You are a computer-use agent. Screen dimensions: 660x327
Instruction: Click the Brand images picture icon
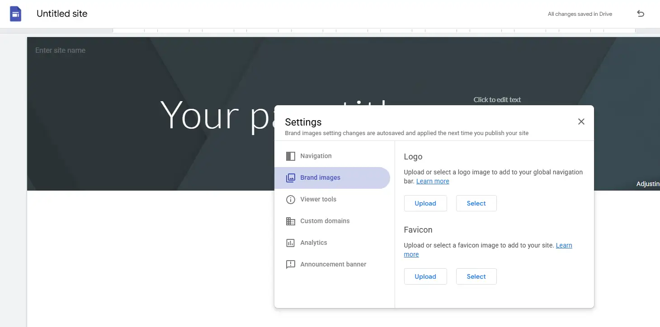[291, 178]
